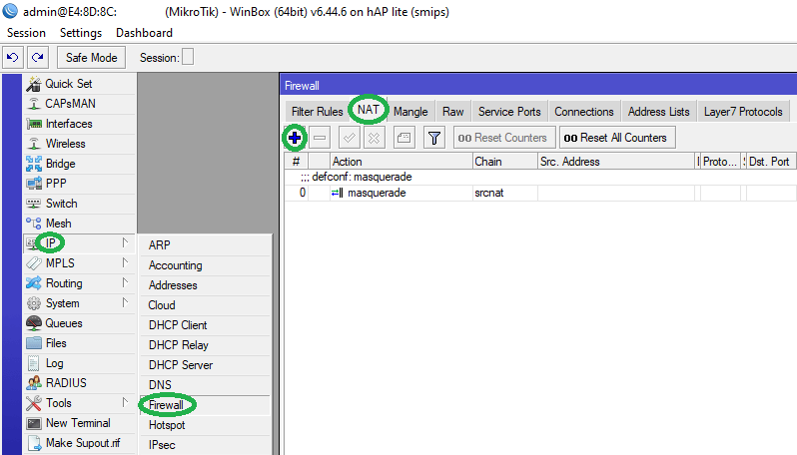Open Mesh icon in sidebar
The height and width of the screenshot is (455, 797).
(x=34, y=224)
